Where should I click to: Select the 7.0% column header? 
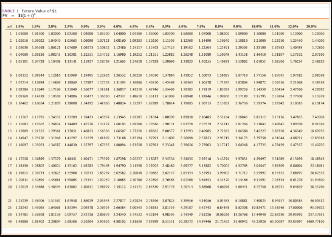click(201, 27)
